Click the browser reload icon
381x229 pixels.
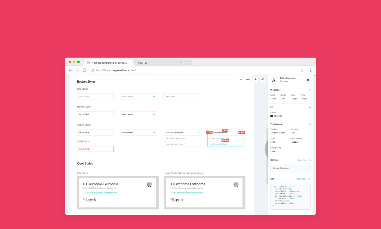[85, 70]
